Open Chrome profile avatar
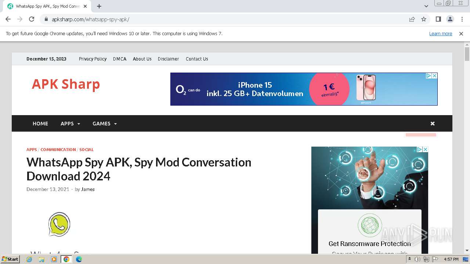The height and width of the screenshot is (264, 470). pos(450,19)
